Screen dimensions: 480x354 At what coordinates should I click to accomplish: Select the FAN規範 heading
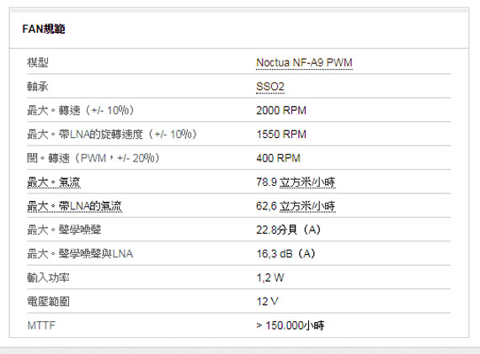(x=44, y=29)
